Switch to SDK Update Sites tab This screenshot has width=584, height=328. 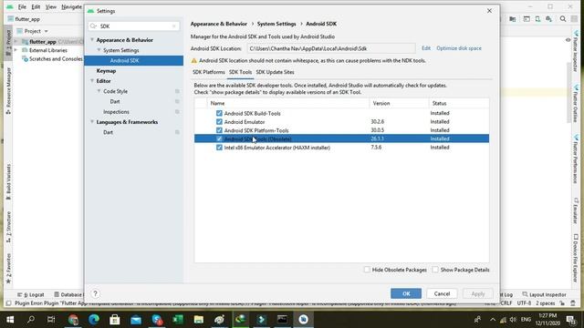(x=275, y=72)
